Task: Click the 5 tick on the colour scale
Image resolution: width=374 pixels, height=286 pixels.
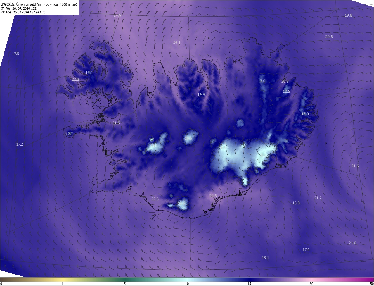Action: click(x=125, y=284)
